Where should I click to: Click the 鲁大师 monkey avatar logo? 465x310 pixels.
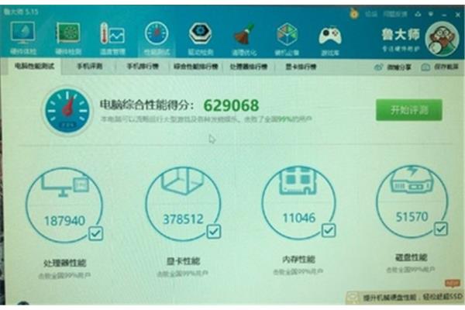(442, 39)
